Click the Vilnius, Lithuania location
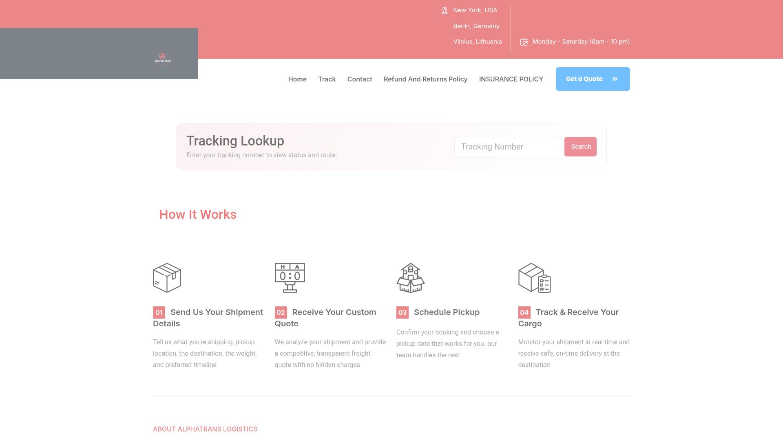Image resolution: width=783 pixels, height=440 pixels. tap(478, 42)
